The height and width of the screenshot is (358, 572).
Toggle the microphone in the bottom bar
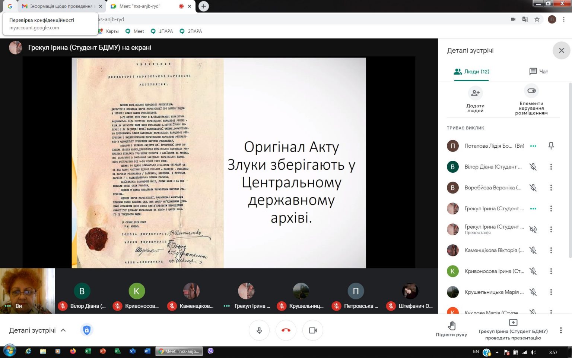[x=259, y=330]
